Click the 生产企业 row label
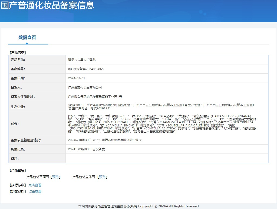The image size is (277, 209). (18, 107)
